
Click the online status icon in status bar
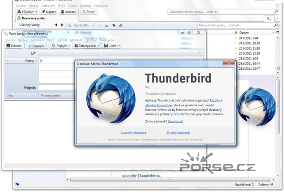(x=17, y=184)
